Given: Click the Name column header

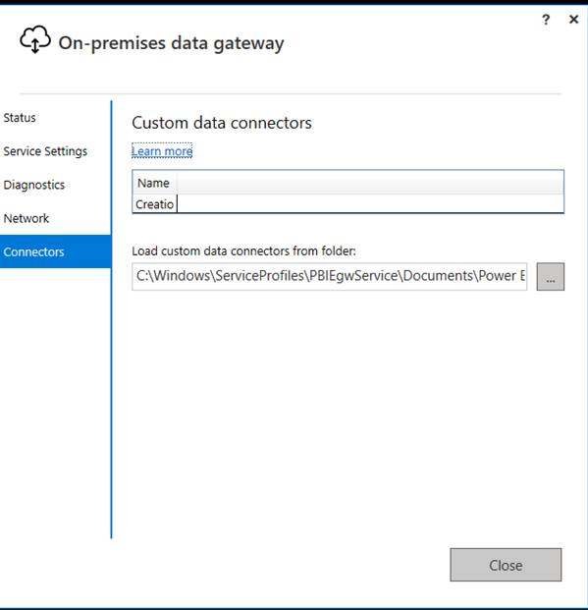Looking at the screenshot, I should [154, 183].
